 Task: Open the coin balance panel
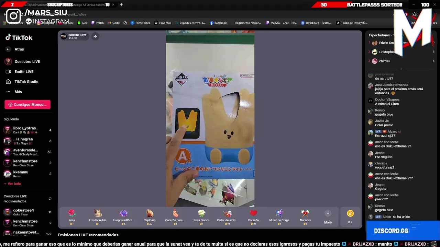350,217
